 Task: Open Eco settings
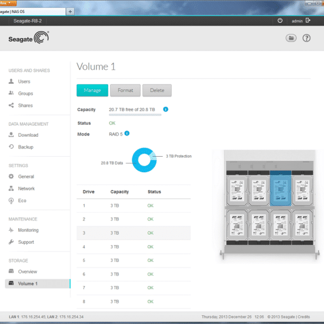pyautogui.click(x=22, y=200)
